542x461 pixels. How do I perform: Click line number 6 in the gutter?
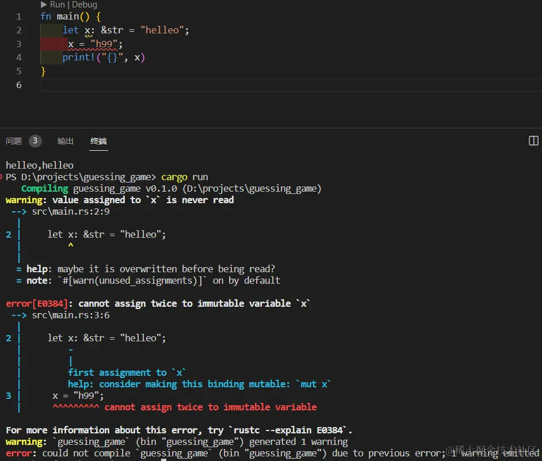19,85
